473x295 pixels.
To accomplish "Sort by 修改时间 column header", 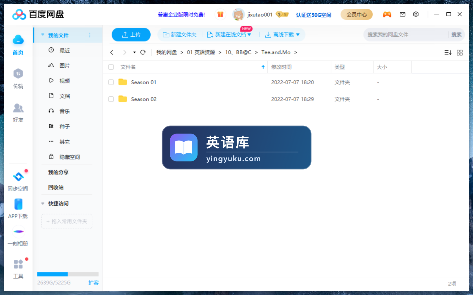I will click(281, 67).
